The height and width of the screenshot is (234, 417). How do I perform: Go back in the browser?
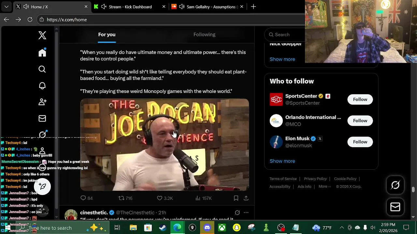[x=7, y=19]
